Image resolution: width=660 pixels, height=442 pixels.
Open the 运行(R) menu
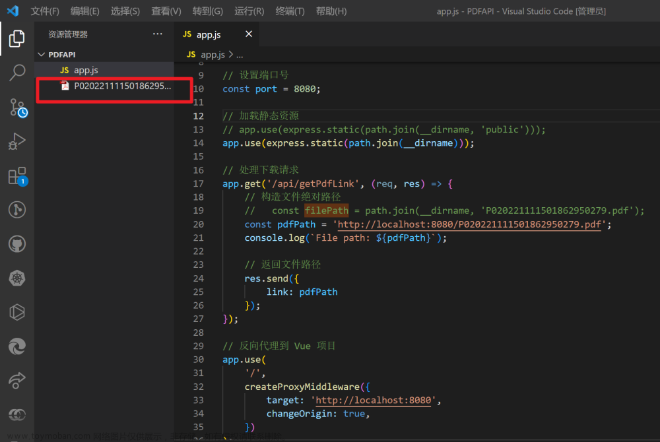pyautogui.click(x=249, y=11)
